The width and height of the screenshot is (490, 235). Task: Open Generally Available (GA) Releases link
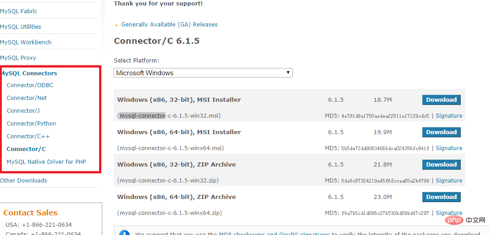pos(169,24)
